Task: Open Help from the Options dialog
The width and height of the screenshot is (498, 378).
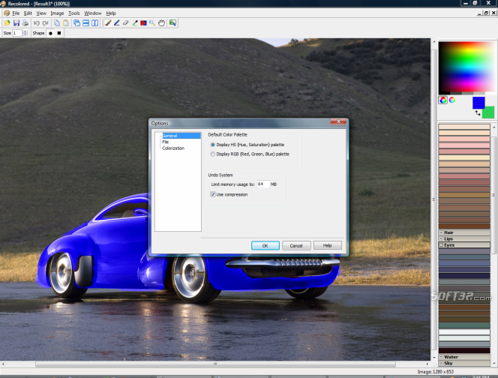Action: [x=328, y=245]
